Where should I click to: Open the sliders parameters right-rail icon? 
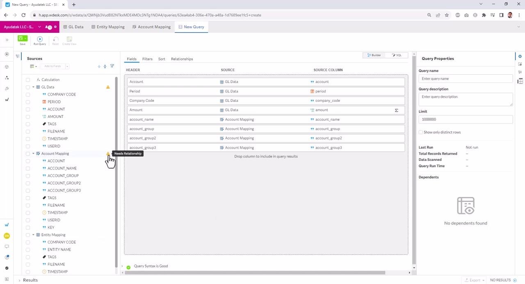520,72
